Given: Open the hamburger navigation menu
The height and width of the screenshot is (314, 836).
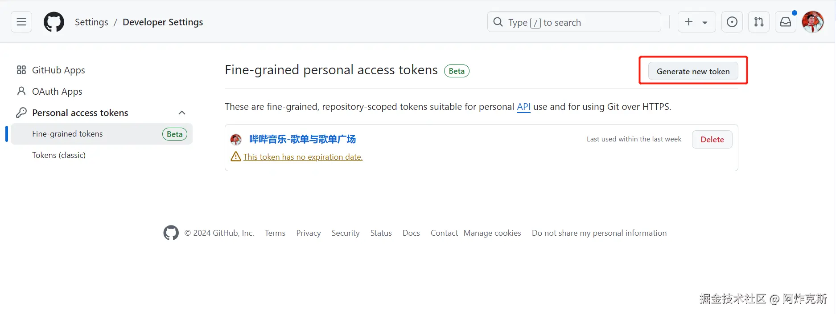Looking at the screenshot, I should click(21, 22).
